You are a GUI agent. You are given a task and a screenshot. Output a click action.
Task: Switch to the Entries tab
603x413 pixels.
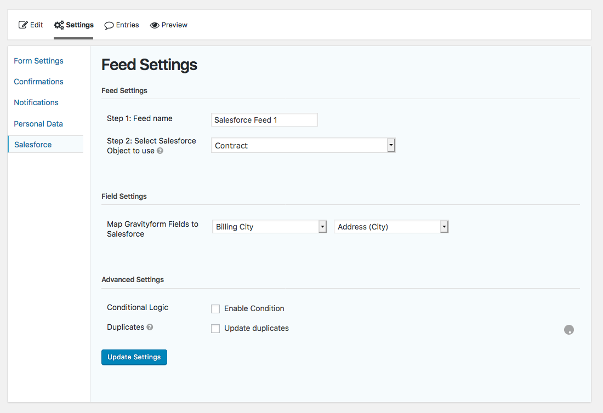(x=122, y=25)
